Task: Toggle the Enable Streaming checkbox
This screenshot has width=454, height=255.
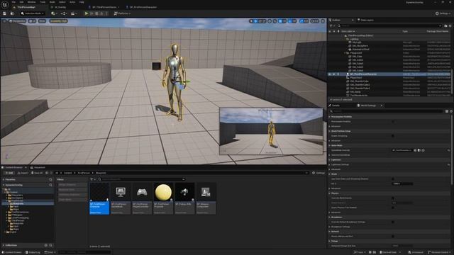Action: pyautogui.click(x=393, y=136)
